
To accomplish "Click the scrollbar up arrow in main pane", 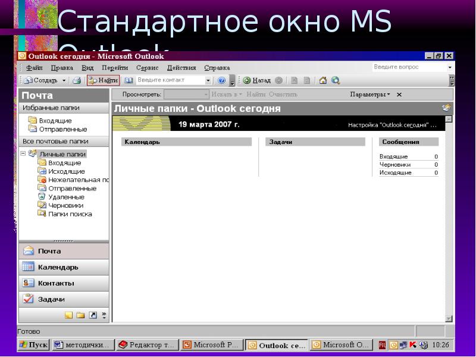I will tap(449, 119).
